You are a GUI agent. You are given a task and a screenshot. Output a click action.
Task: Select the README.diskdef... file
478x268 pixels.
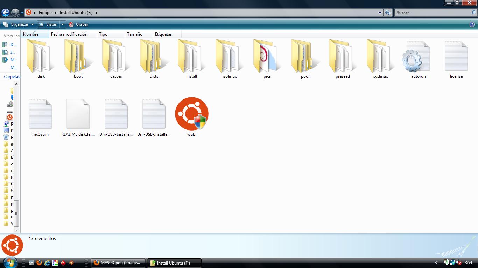[x=78, y=117]
